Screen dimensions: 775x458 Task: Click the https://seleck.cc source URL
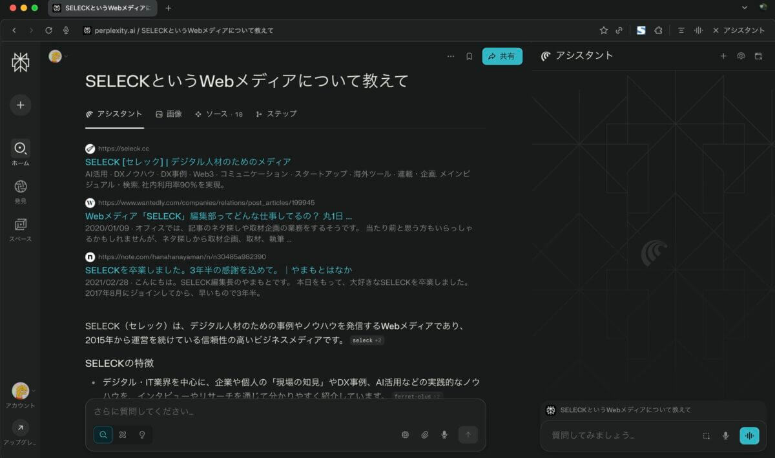[x=123, y=149]
